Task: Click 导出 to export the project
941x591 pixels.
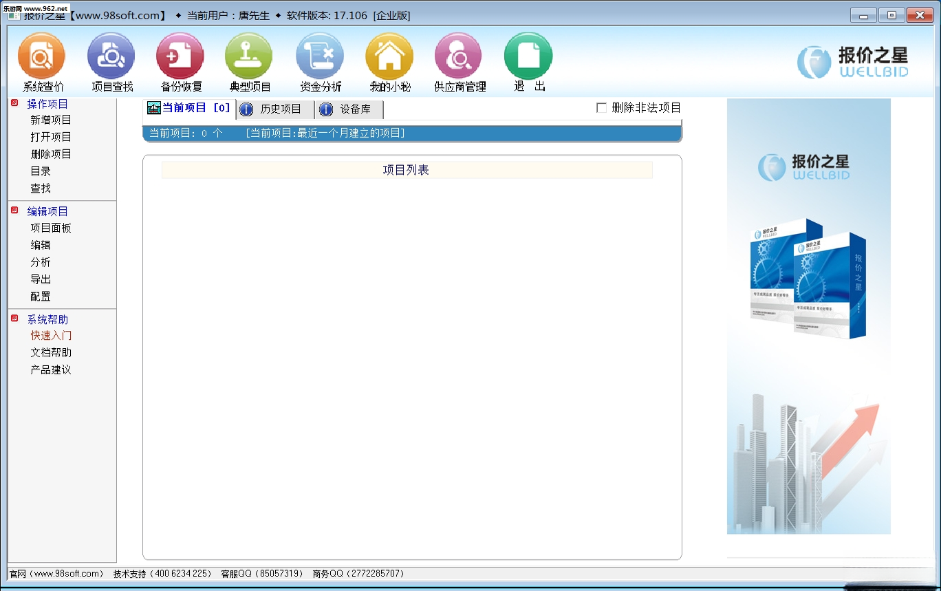Action: (x=41, y=279)
